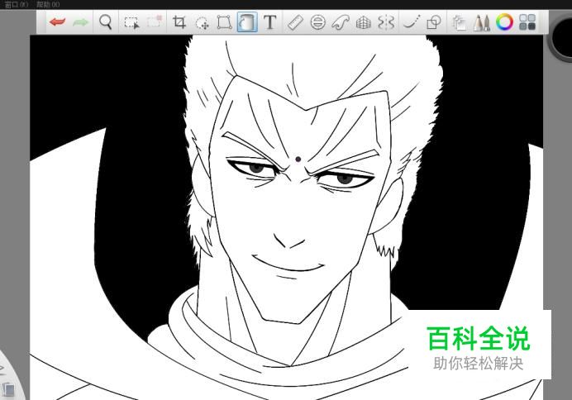Choose the Quick Transform tool
Viewport: 572px width, 400px height.
(x=202, y=23)
